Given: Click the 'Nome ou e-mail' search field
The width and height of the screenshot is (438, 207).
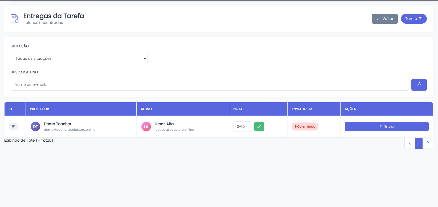Looking at the screenshot, I should [210, 85].
